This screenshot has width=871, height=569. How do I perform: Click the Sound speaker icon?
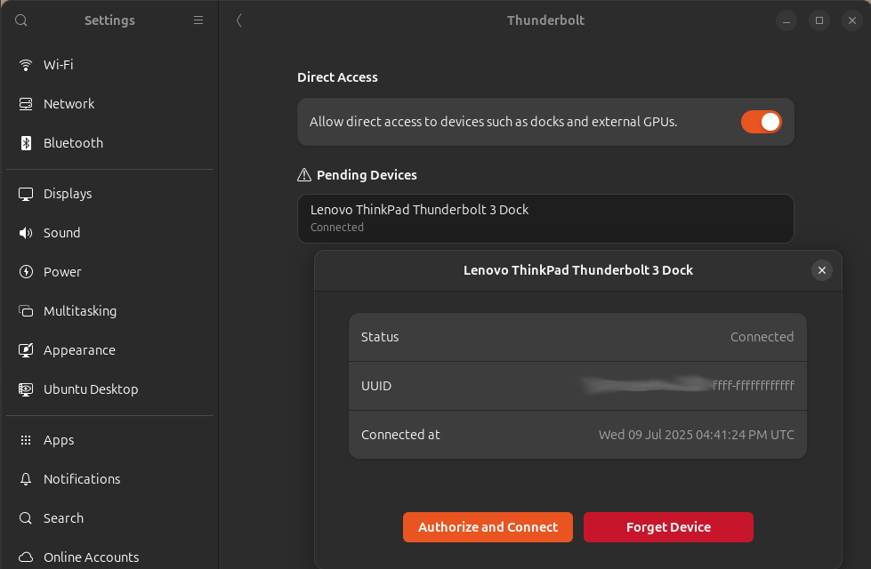(26, 233)
